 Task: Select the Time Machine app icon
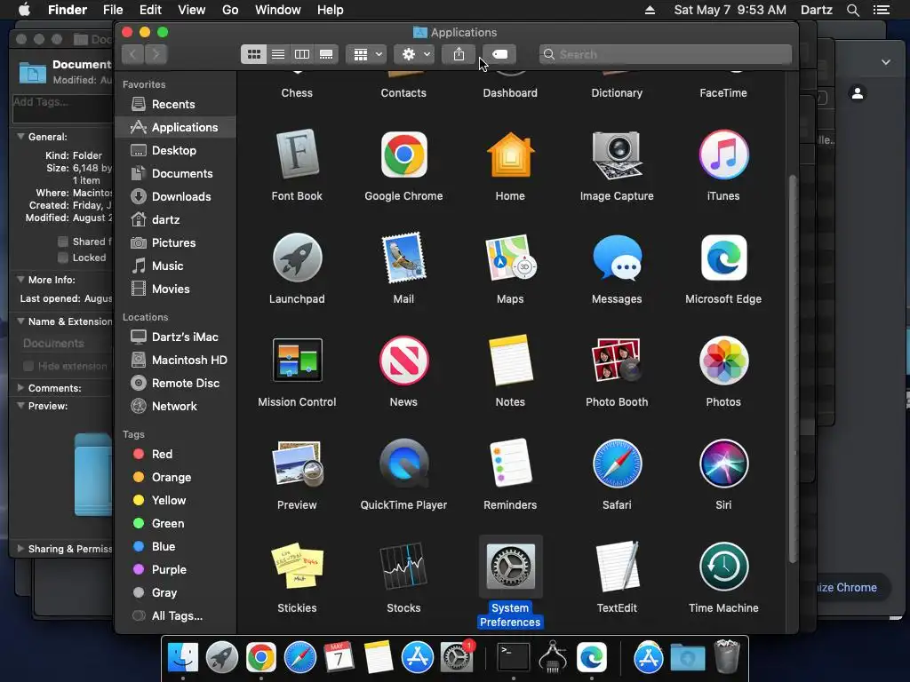coord(723,567)
